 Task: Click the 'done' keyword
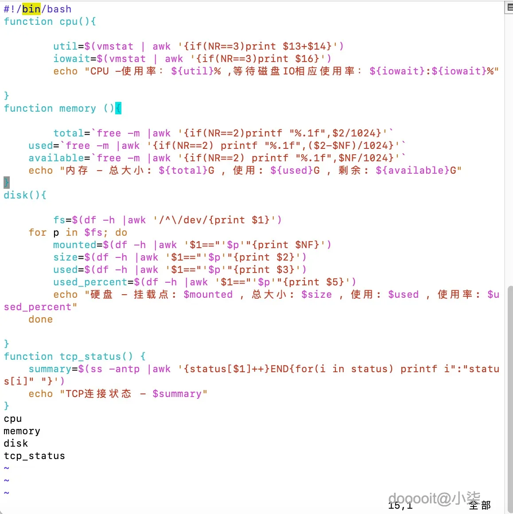click(41, 319)
